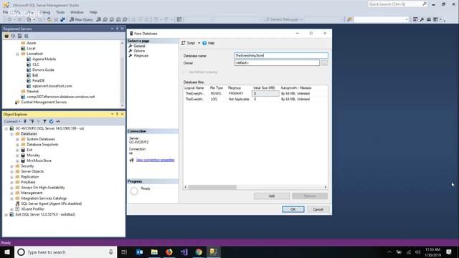Viewport: 459px width, 258px height.
Task: Click the owner browse ellipsis button
Action: point(324,63)
